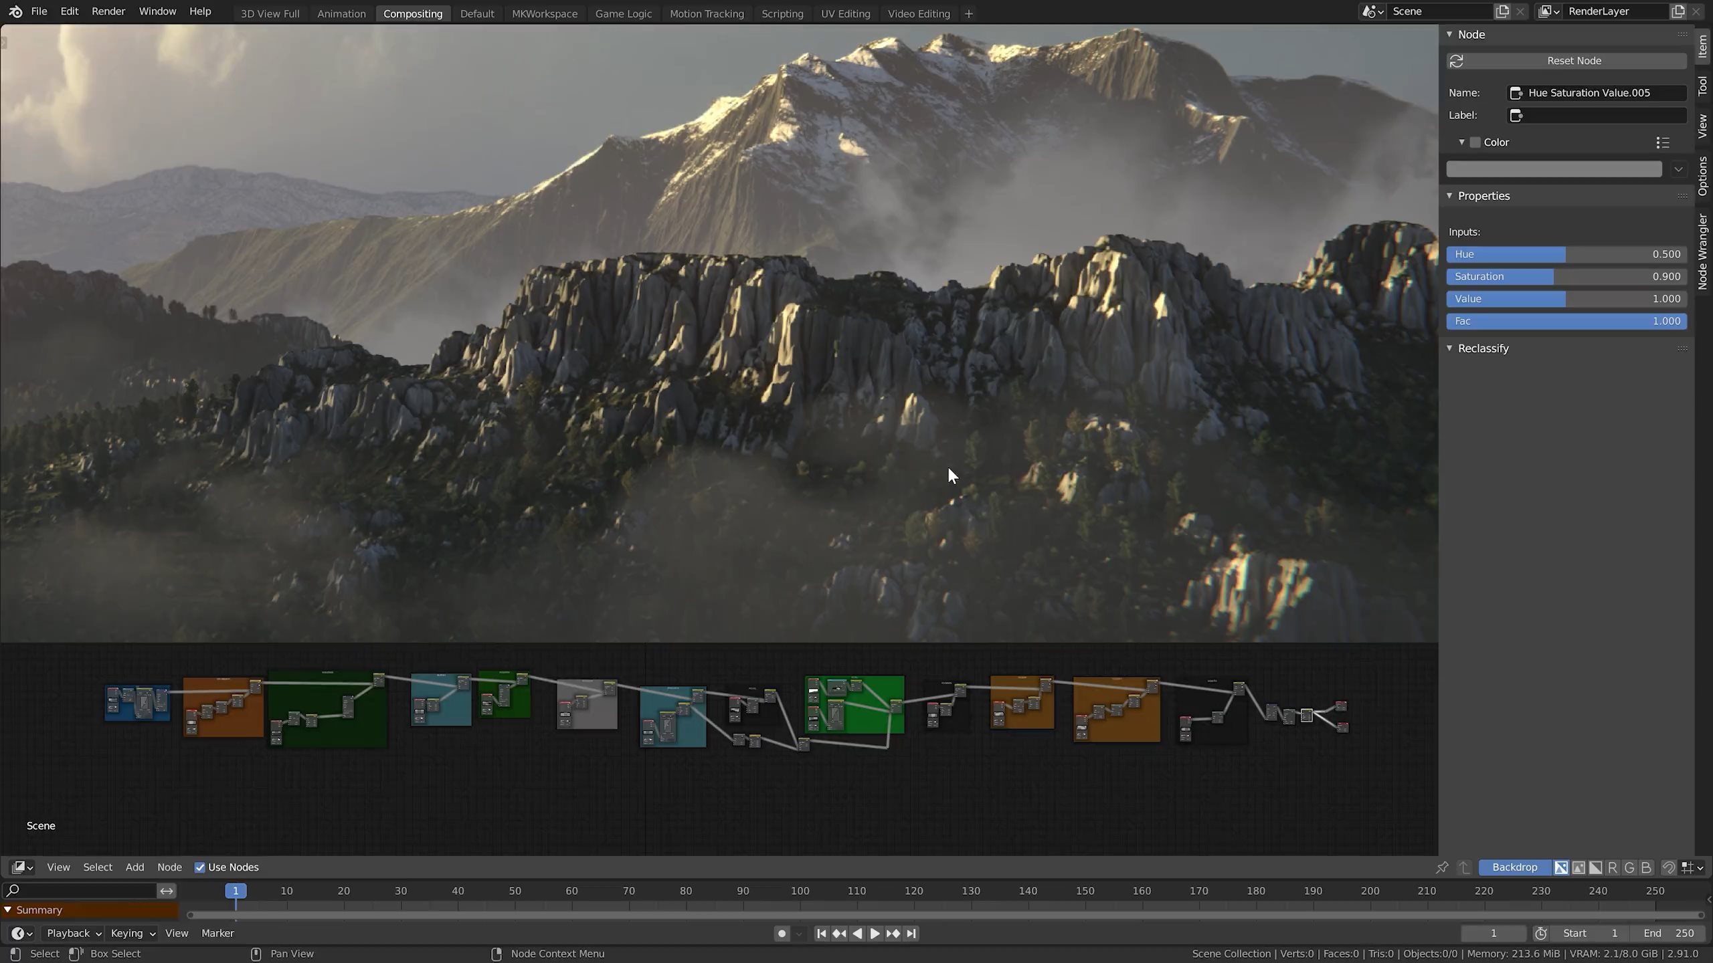Screen dimensions: 1713x963
Task: Adjust the Saturation slider
Action: click(1566, 276)
